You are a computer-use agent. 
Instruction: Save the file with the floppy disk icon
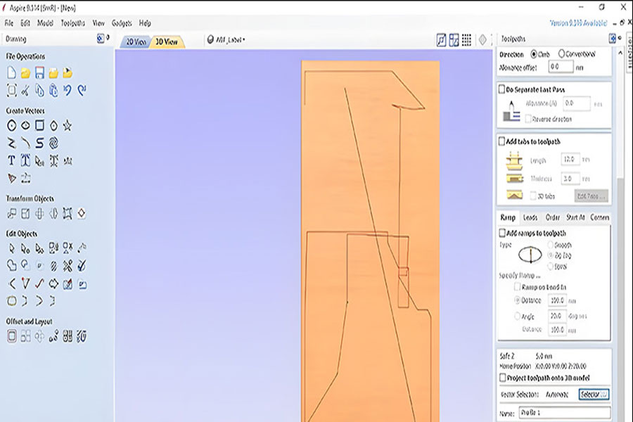[39, 72]
